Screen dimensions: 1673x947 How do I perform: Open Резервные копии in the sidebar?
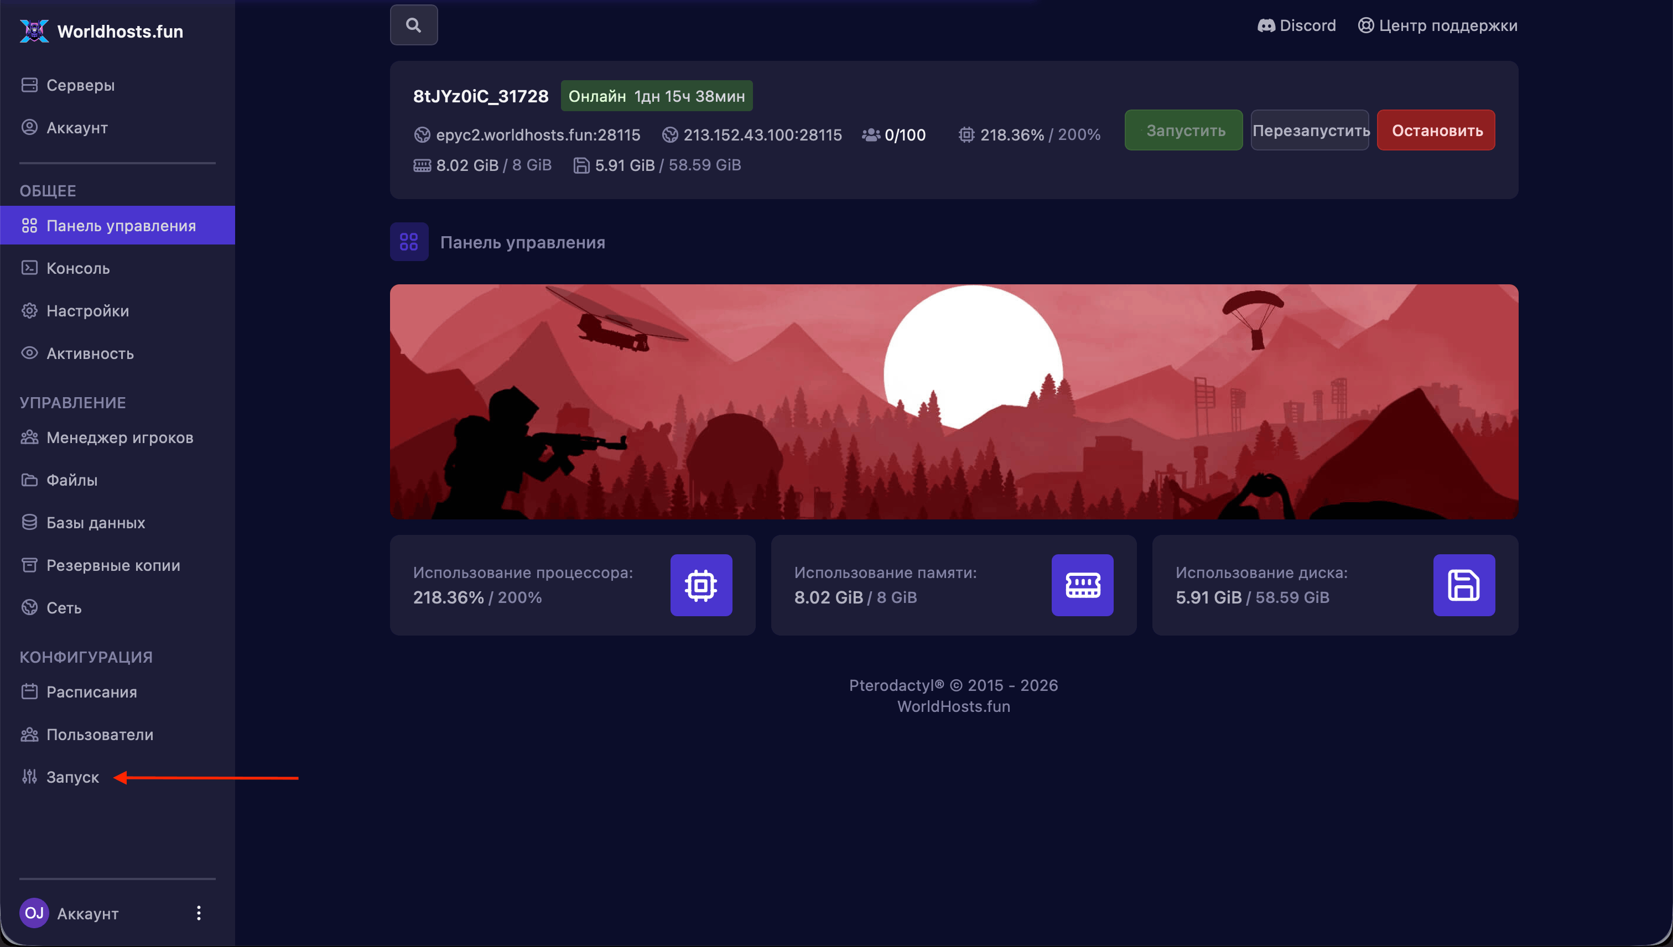[118, 565]
